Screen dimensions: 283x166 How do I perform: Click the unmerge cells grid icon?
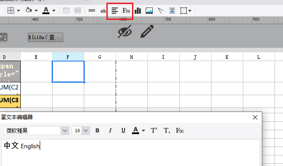tap(78, 11)
